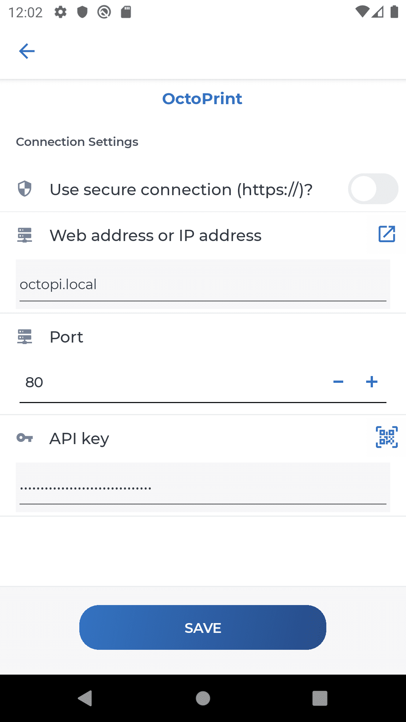
Task: Tap the Android back navigation button
Action: pos(85,698)
